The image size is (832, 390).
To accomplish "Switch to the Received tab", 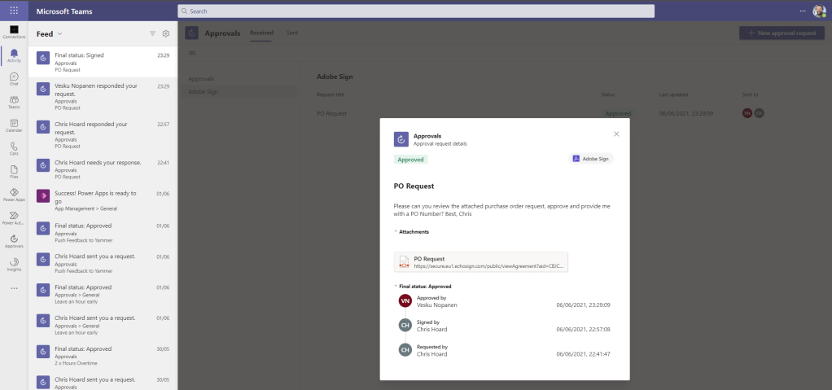I will (261, 33).
